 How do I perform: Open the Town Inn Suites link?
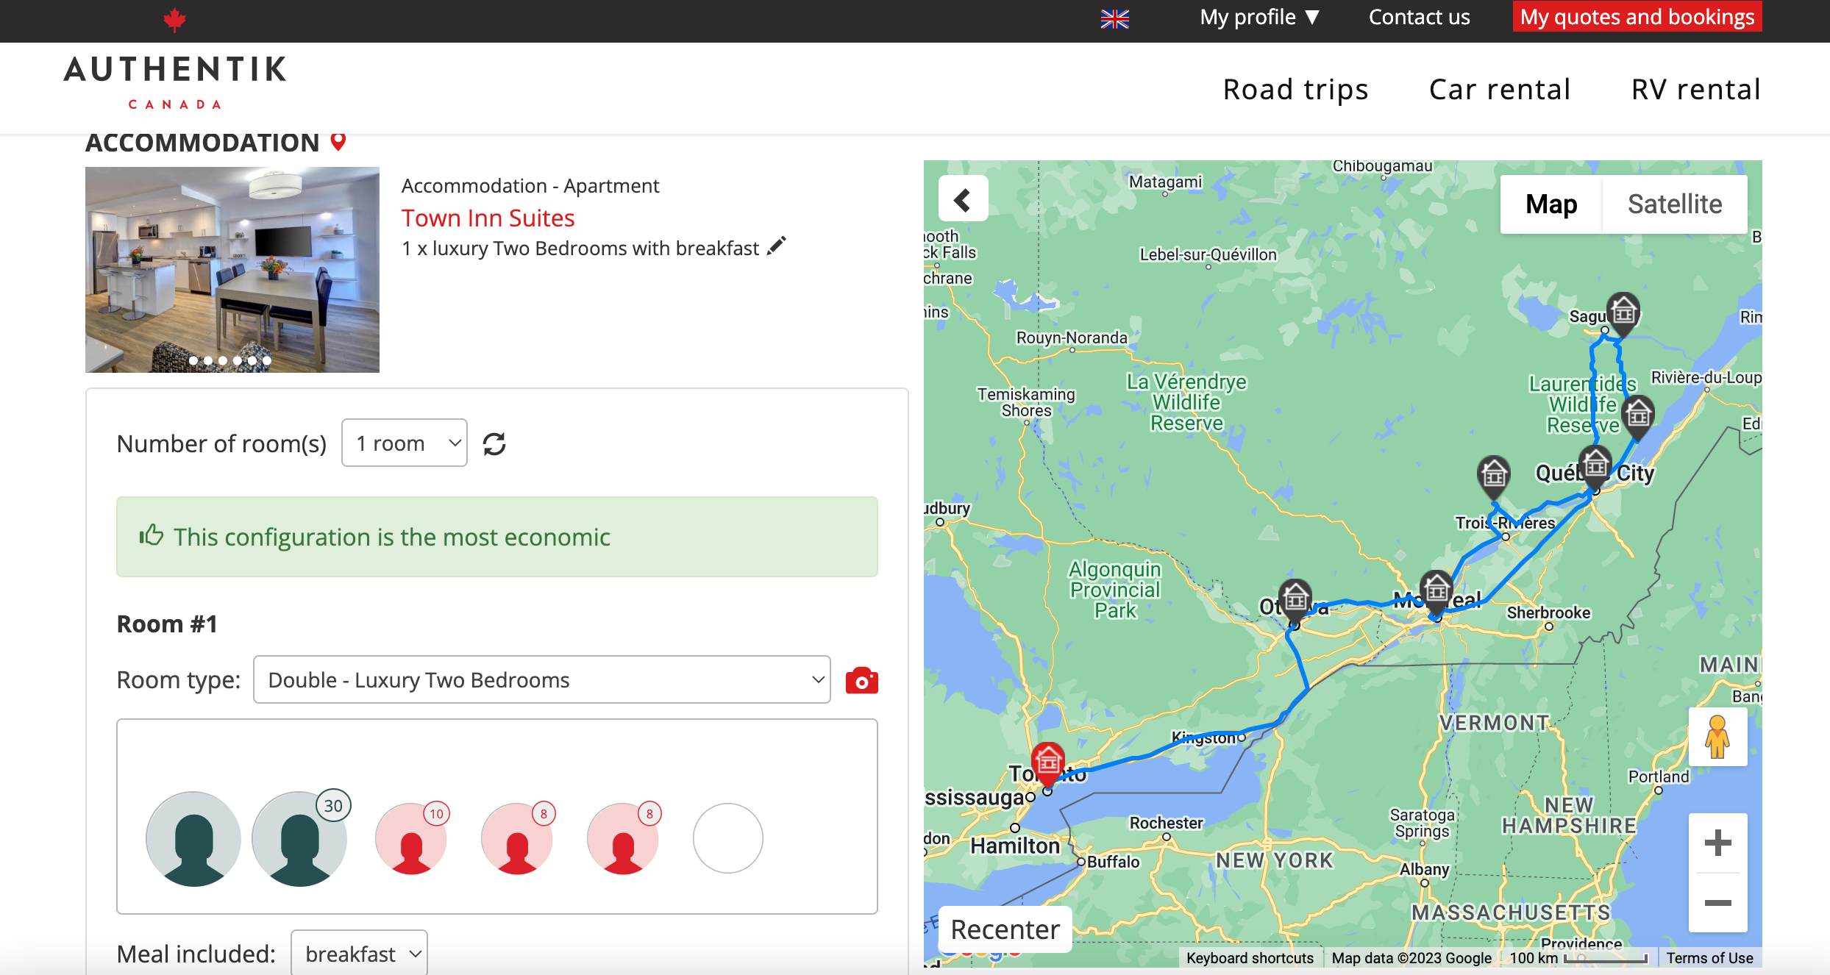coord(488,218)
